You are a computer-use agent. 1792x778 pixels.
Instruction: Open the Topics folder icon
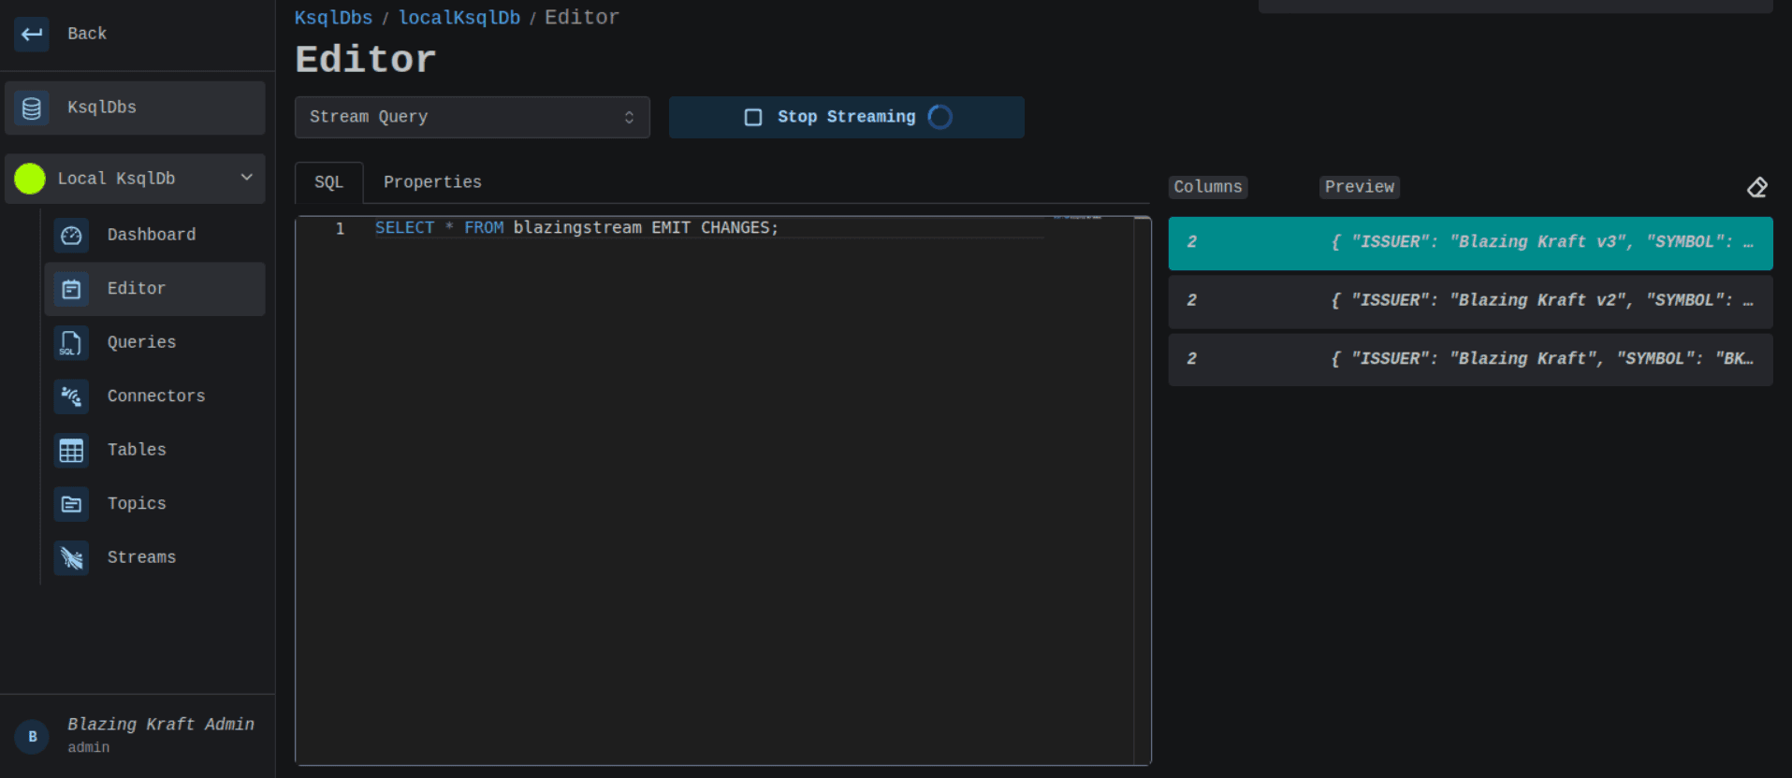pos(71,504)
